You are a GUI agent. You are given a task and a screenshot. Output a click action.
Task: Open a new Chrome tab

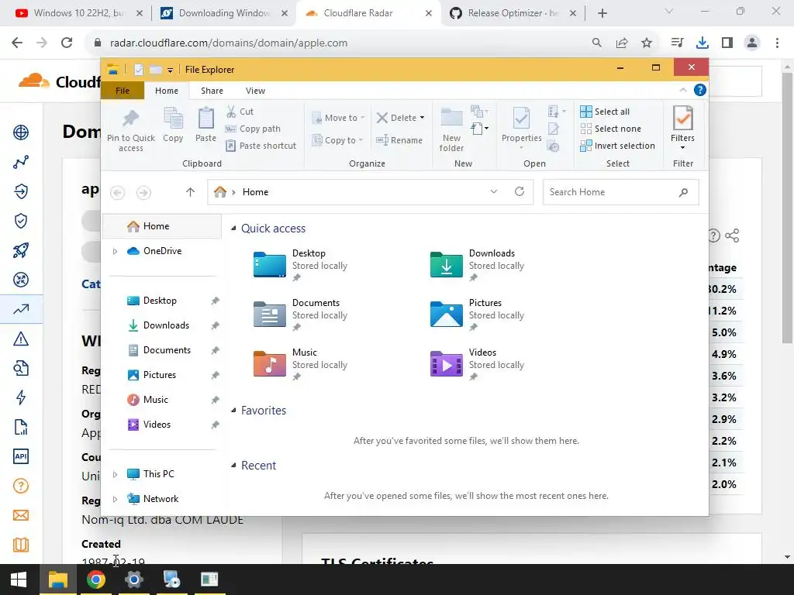[602, 13]
